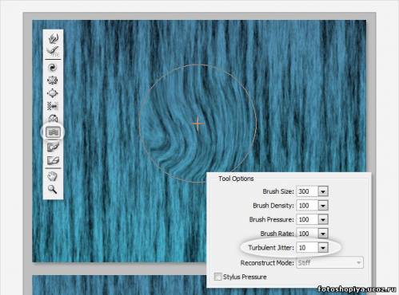Screen dimensions: 399x295
Task: Select the Forward Warp tool
Action: 54,38
